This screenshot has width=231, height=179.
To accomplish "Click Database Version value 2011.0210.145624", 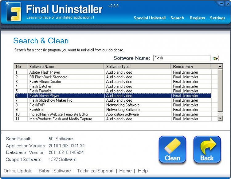I will [x=66, y=152].
